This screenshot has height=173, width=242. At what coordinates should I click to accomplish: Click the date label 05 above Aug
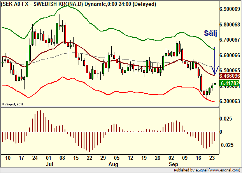pyautogui.click(x=117, y=158)
